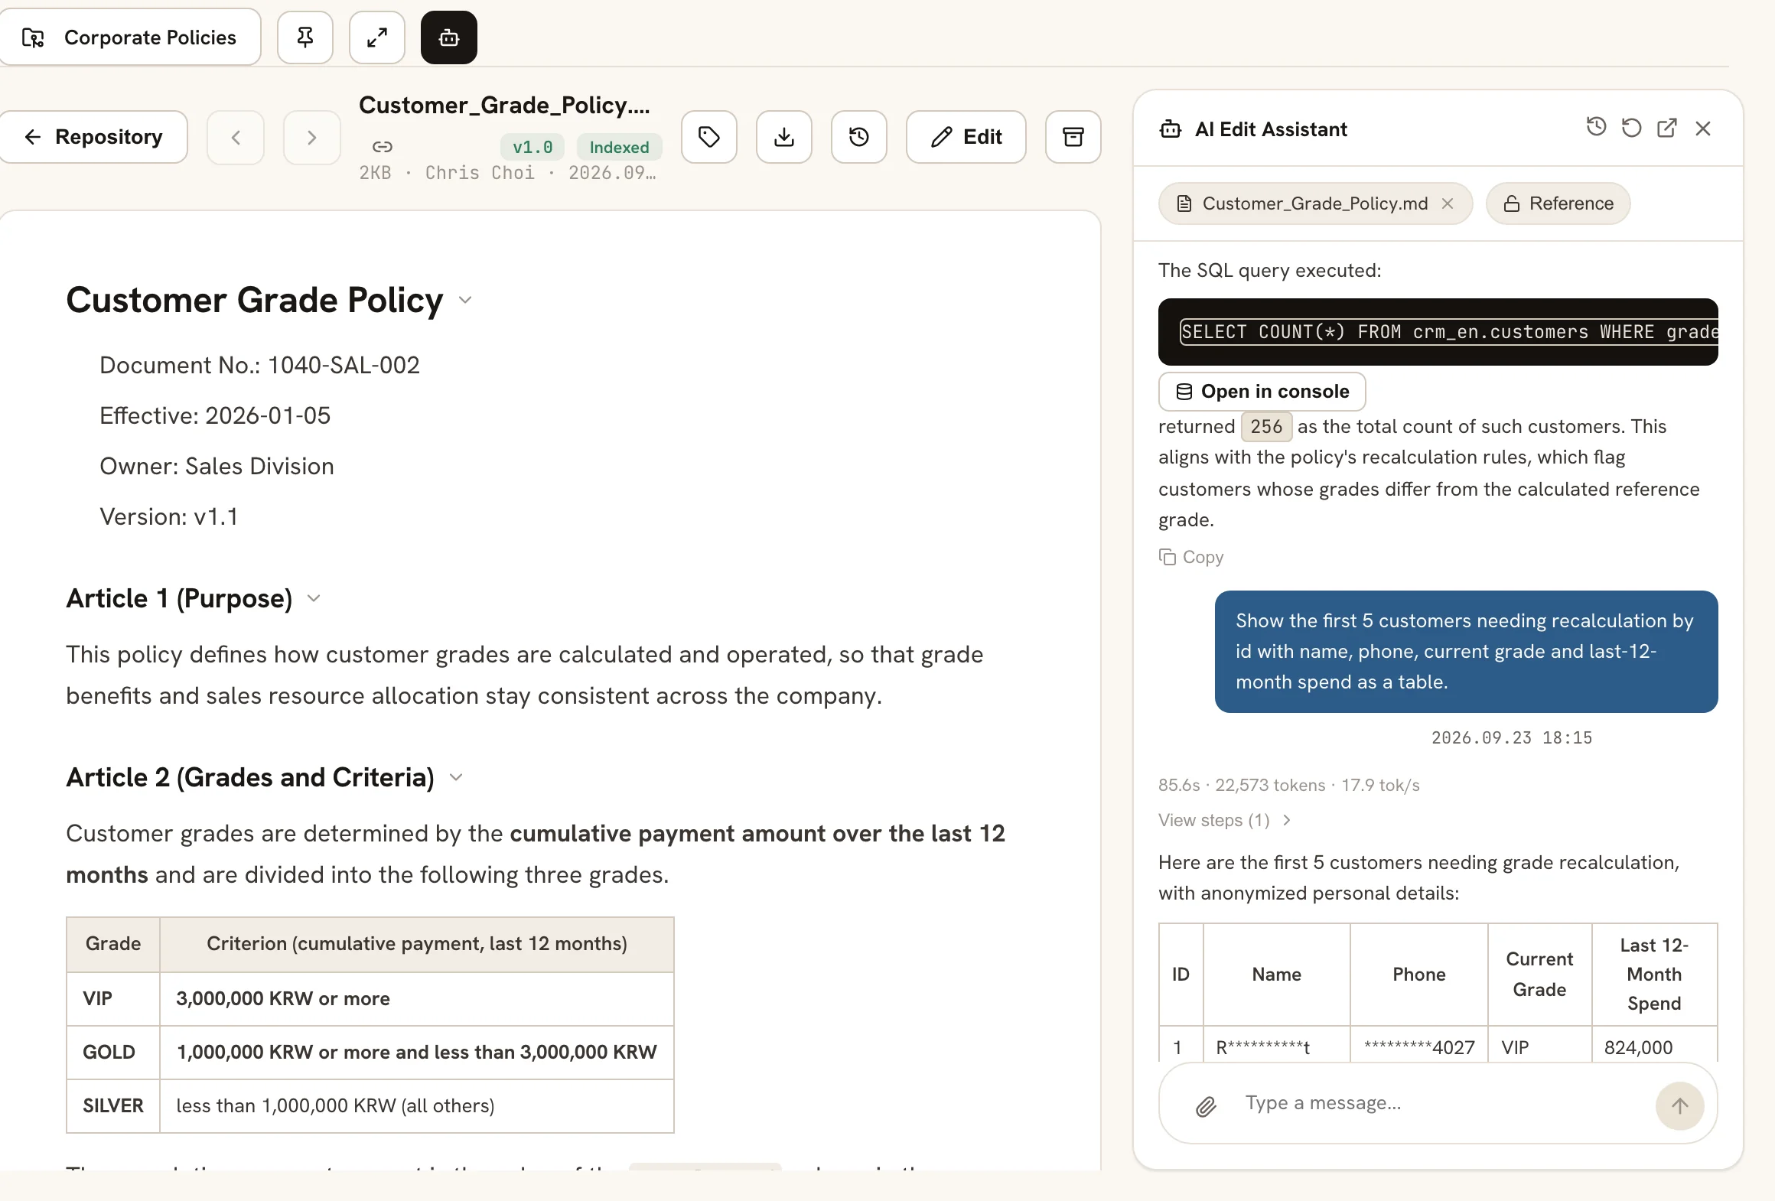The height and width of the screenshot is (1201, 1775).
Task: Close the AI Edit Assistant panel
Action: pyautogui.click(x=1703, y=128)
